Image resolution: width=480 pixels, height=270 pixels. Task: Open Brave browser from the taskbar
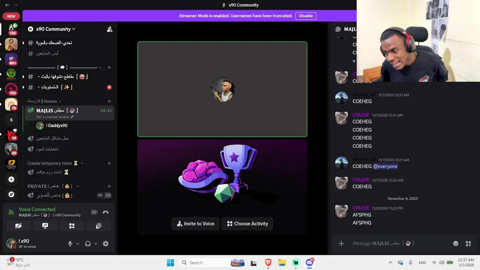click(x=268, y=262)
